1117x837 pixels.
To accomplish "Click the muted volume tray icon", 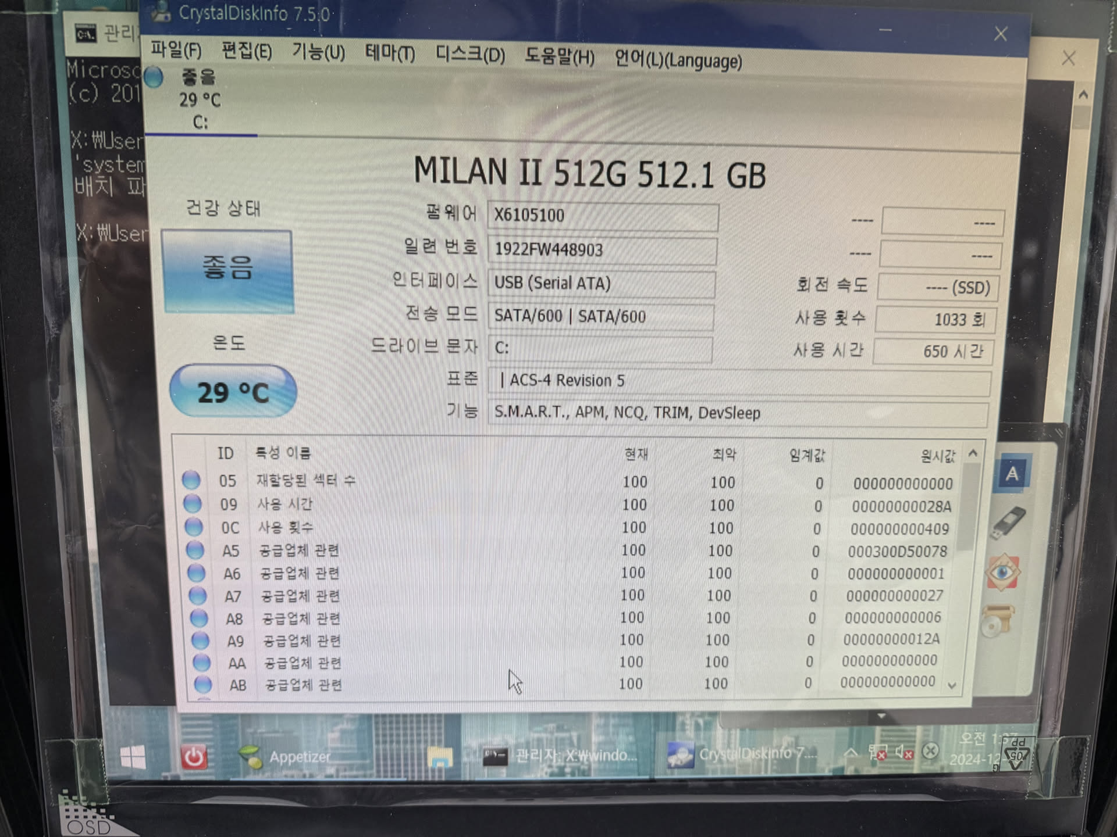I will point(903,752).
